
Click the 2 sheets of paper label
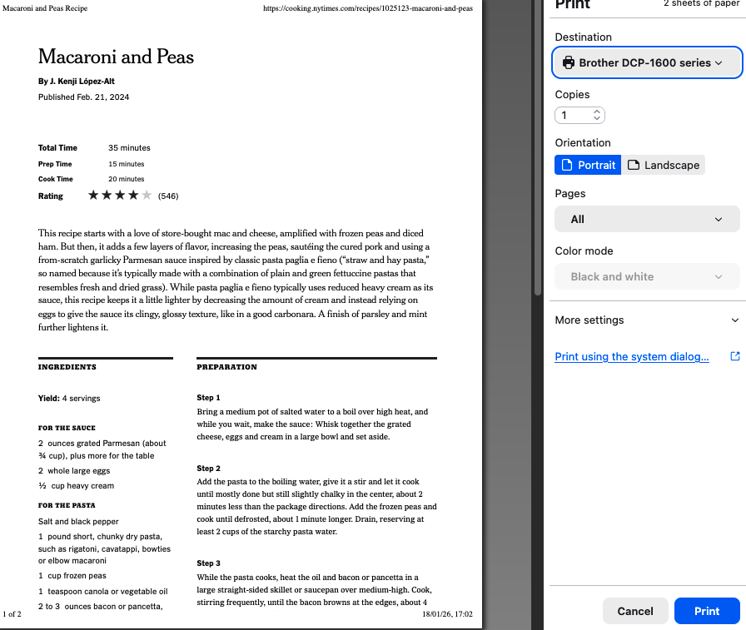point(702,4)
